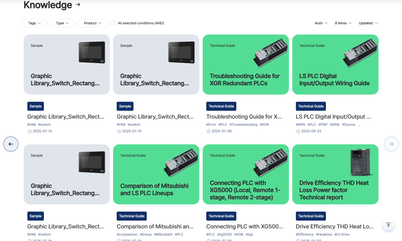The width and height of the screenshot is (402, 241).
Task: Click the drive image on Drive Efficiency card
Action: coord(361,162)
